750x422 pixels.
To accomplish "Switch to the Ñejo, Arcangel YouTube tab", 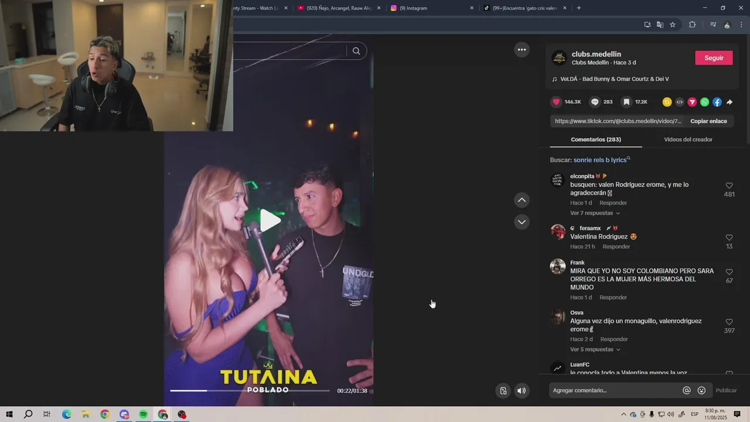I will pyautogui.click(x=339, y=8).
